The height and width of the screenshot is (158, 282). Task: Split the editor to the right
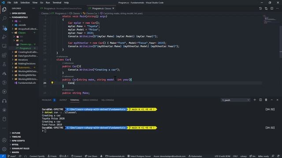click(272, 8)
